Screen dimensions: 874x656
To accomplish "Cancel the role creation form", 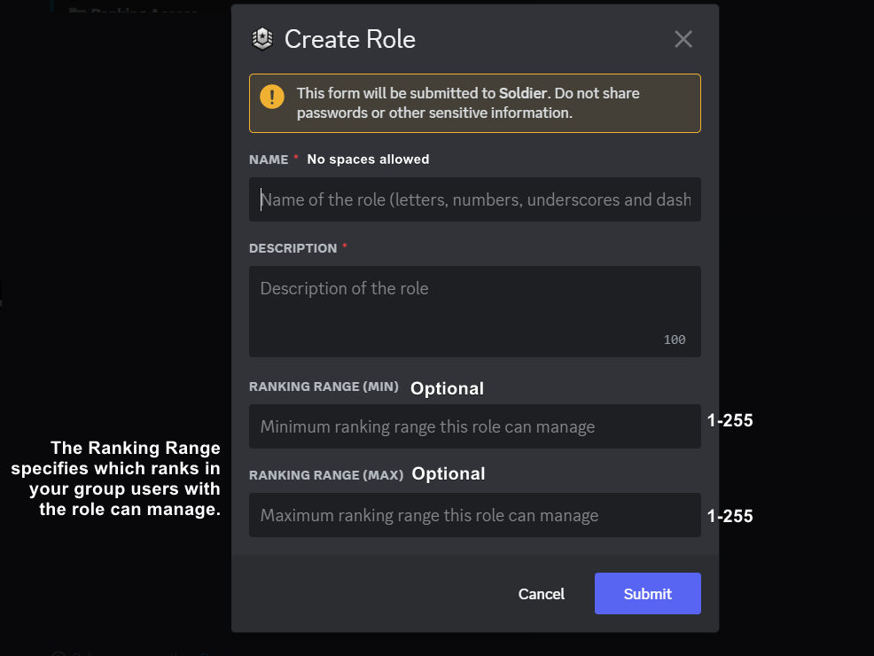I will [541, 594].
